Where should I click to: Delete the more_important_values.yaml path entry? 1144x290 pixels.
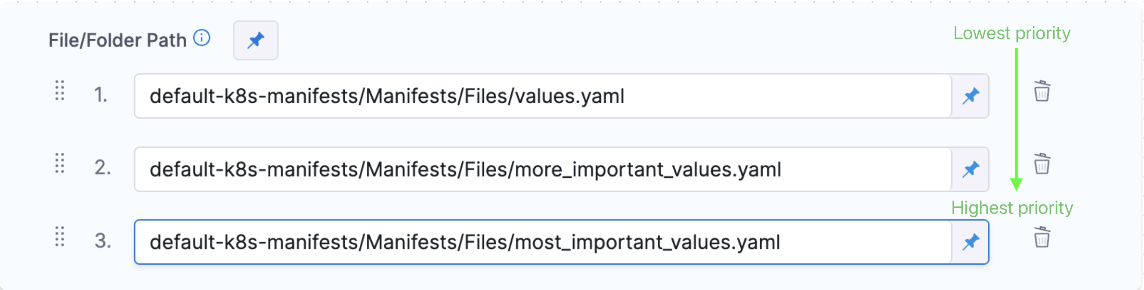point(1042,164)
